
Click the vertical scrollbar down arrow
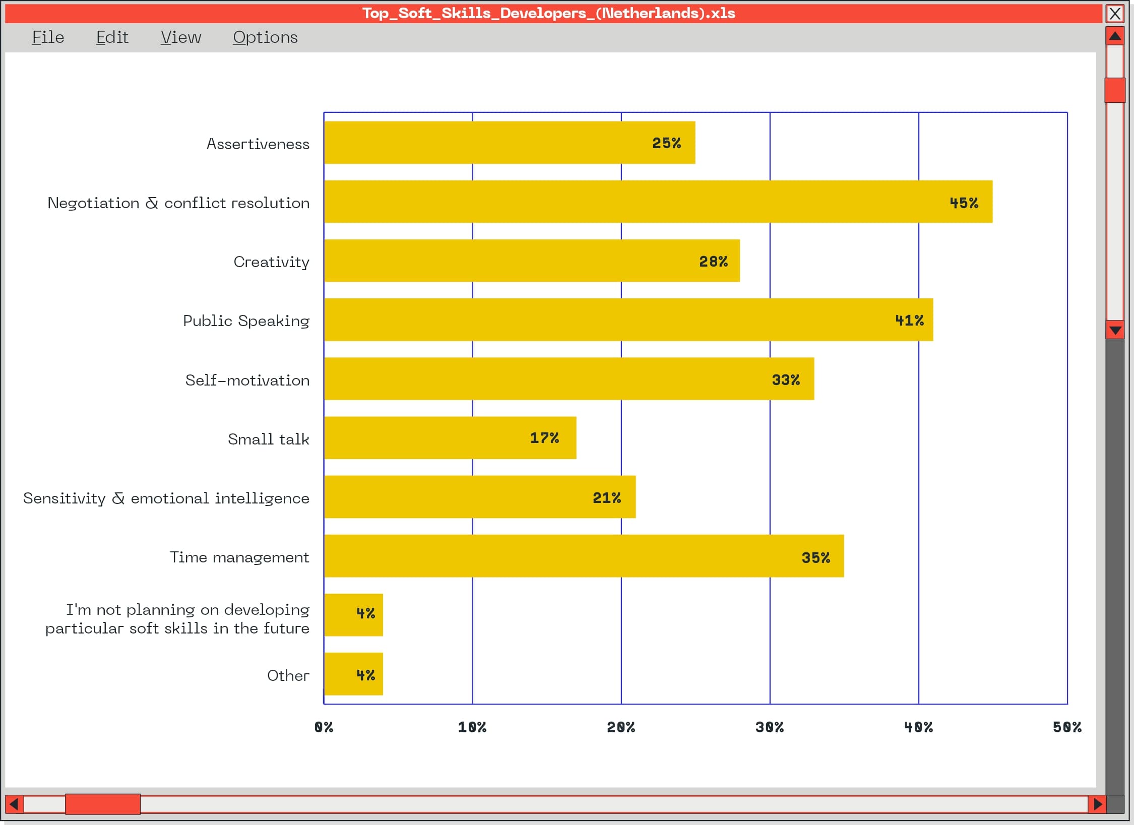click(x=1115, y=330)
